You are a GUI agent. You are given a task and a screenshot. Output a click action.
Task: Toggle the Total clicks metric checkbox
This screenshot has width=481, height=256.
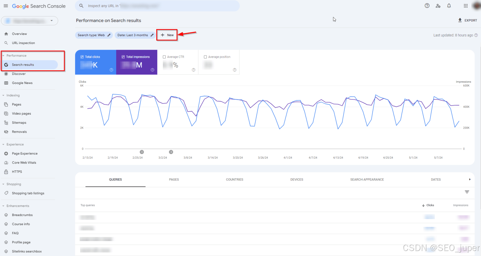point(82,57)
